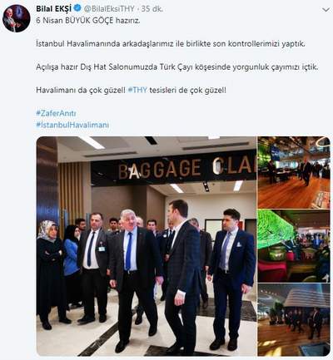View the top-right lounge wooden floor photo
The image size is (333, 360).
coord(294,172)
